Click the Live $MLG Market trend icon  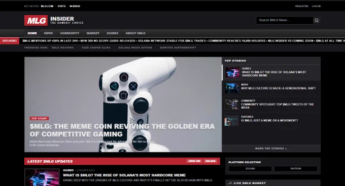pos(230,183)
